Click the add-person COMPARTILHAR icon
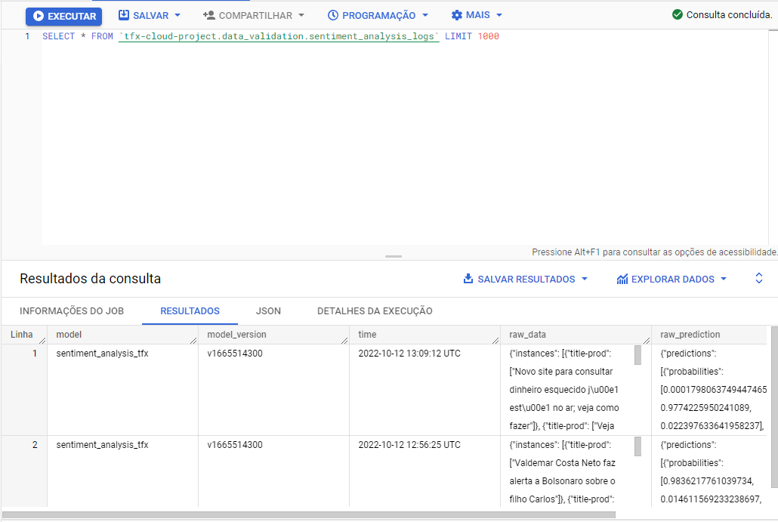Viewport: 778px width, 522px height. (209, 15)
